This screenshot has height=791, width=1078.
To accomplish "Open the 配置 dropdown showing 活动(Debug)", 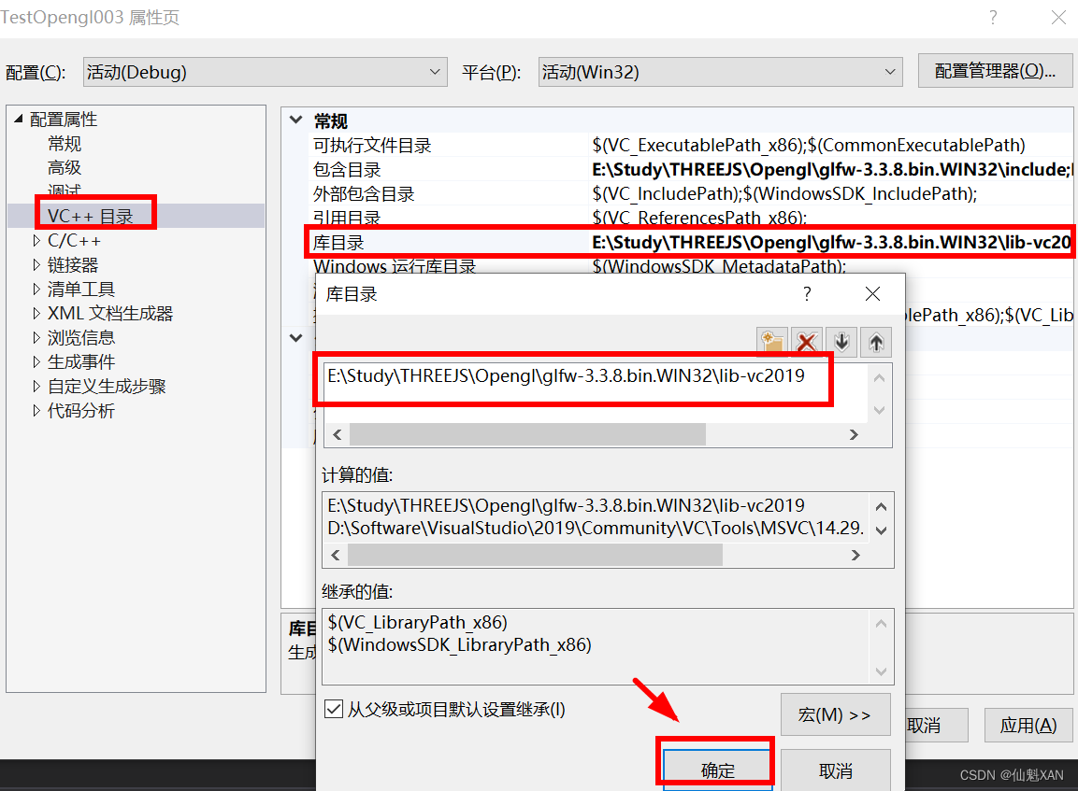I will point(433,71).
